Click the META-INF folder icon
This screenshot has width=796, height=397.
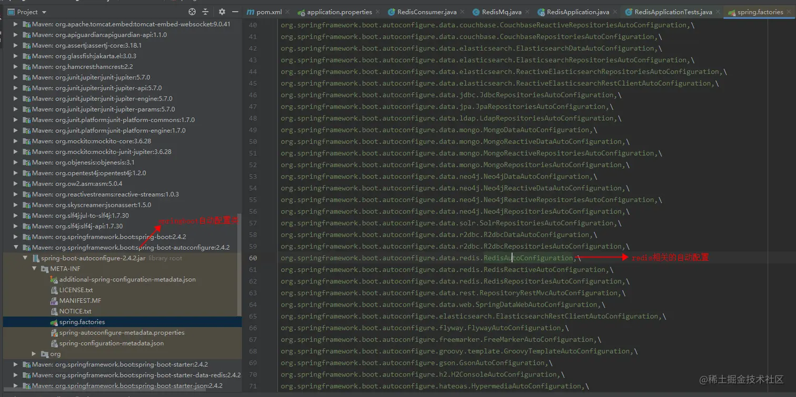tap(45, 269)
